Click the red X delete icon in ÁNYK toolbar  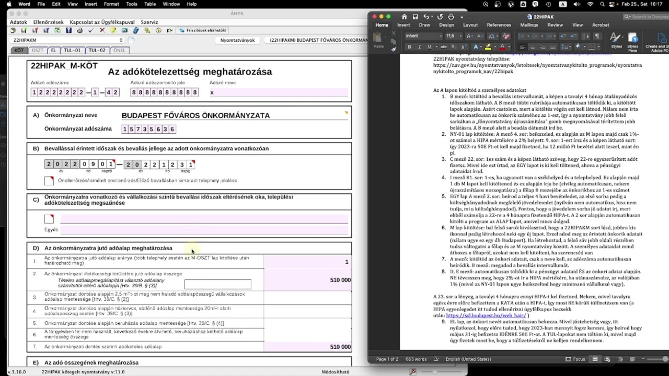pos(102,30)
